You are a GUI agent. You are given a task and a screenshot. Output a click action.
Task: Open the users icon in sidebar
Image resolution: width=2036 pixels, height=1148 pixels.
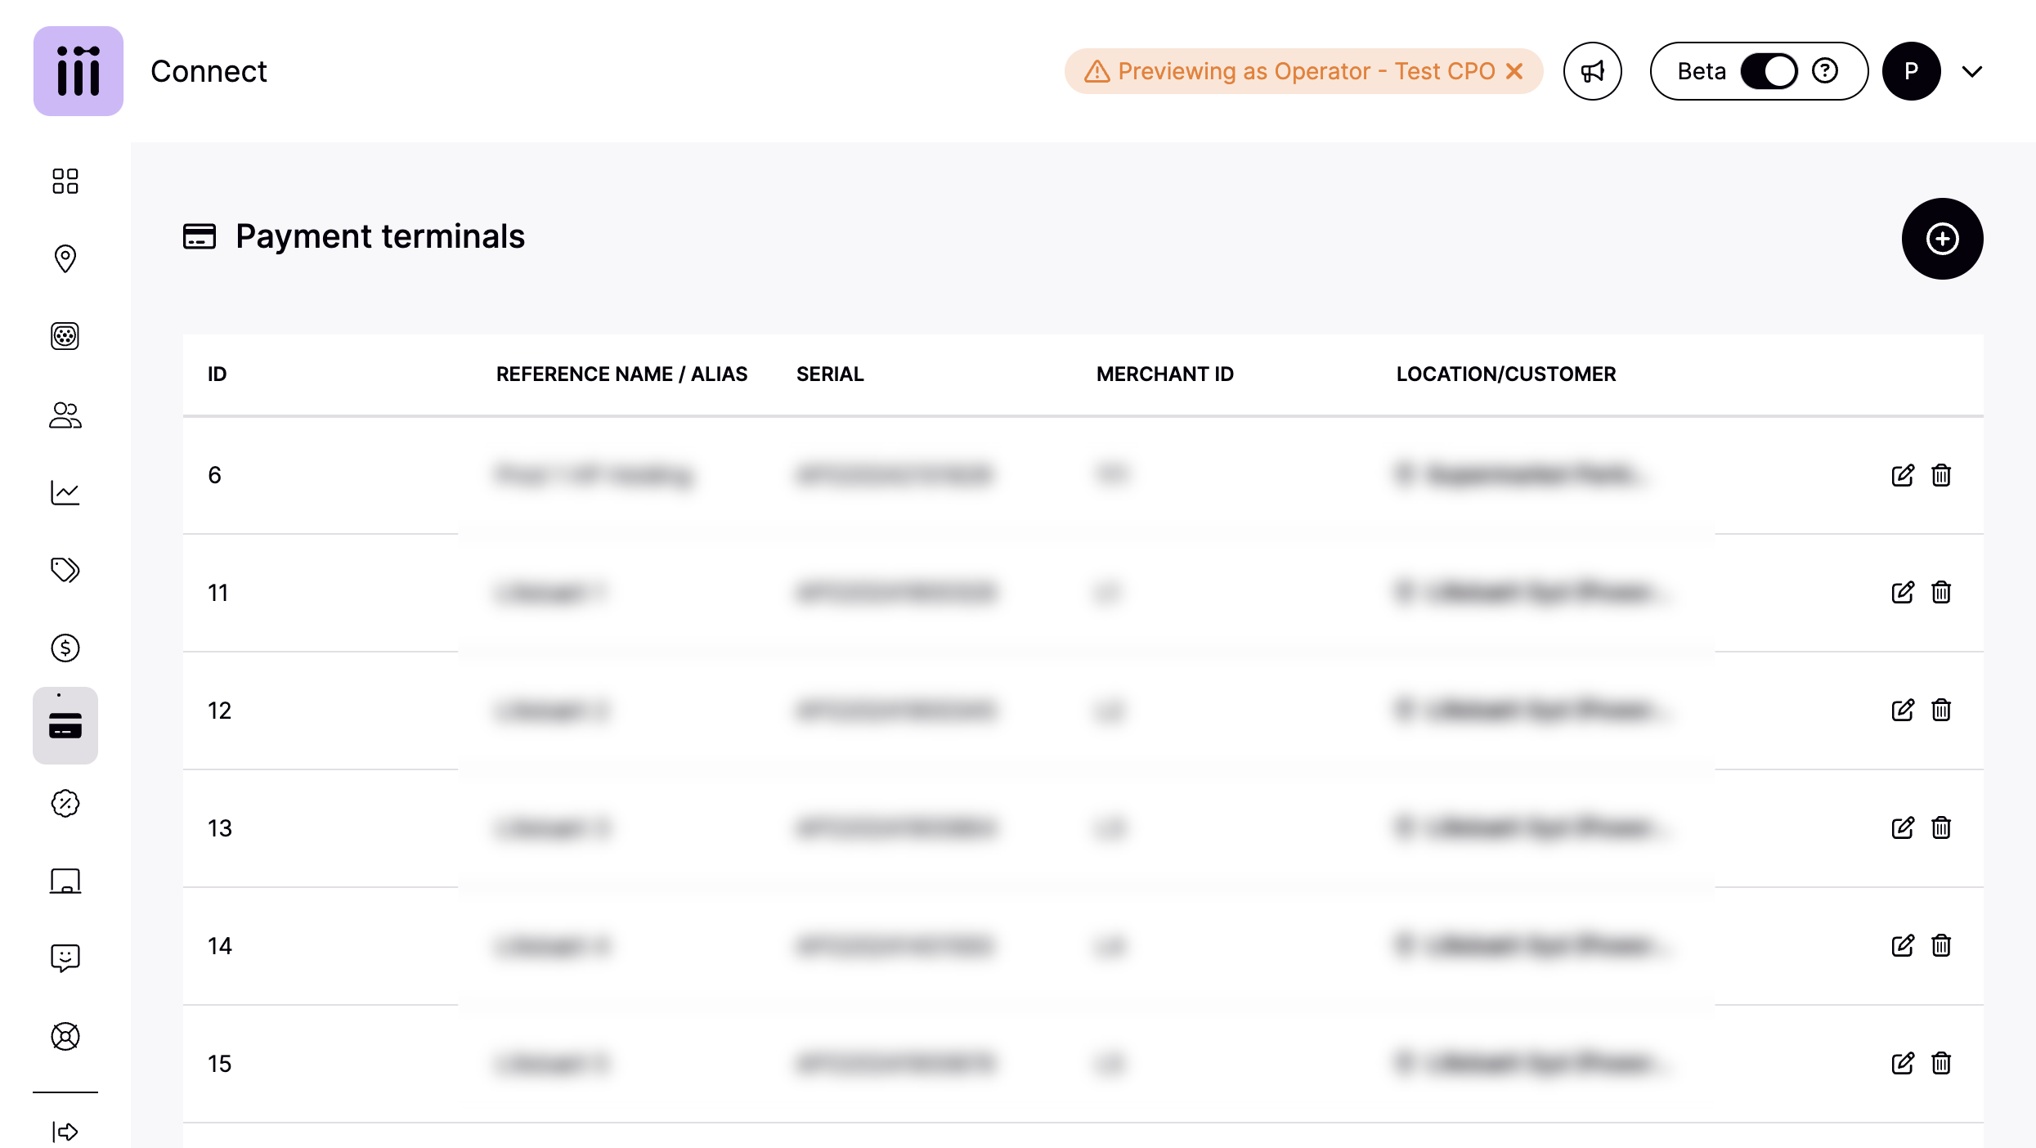tap(65, 415)
